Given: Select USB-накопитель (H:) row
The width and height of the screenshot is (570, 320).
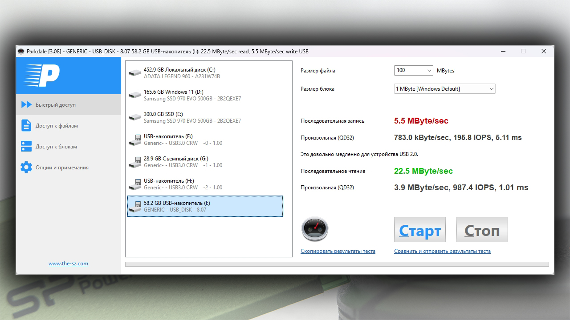Looking at the screenshot, I should coord(205,184).
